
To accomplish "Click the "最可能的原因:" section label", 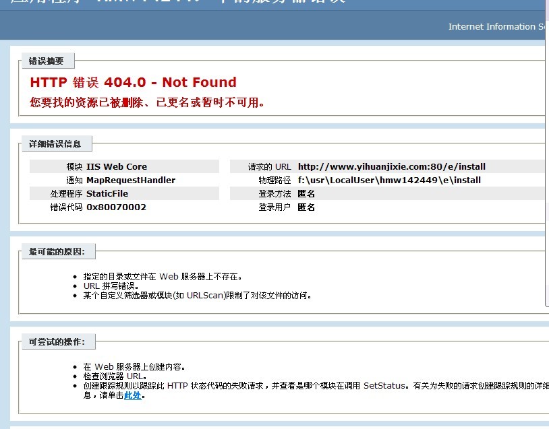I will pyautogui.click(x=57, y=252).
